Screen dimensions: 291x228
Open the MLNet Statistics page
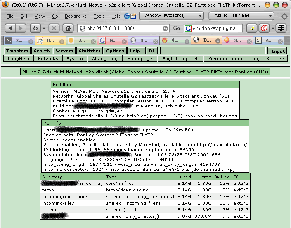(90, 51)
